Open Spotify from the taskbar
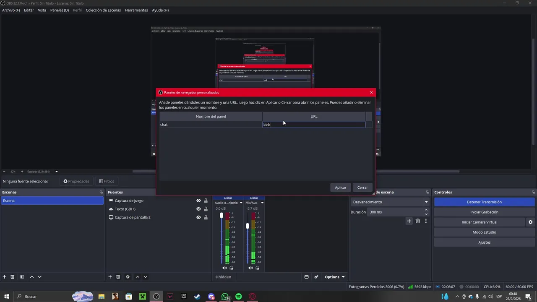 point(239,297)
